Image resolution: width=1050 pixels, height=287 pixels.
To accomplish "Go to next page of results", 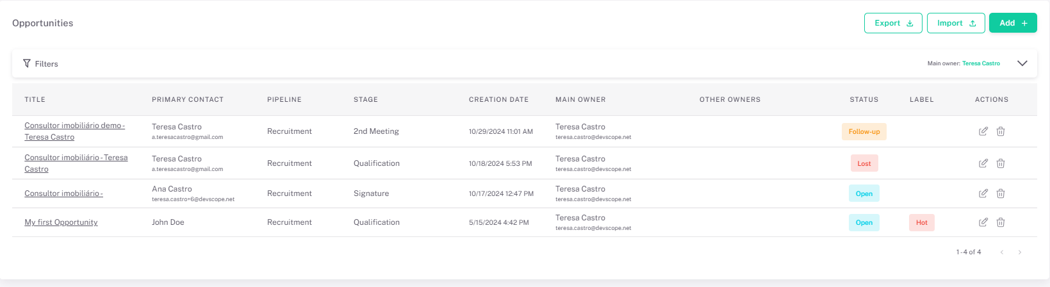I will 1019,252.
